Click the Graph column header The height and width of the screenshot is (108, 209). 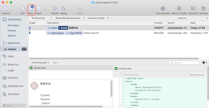tap(32, 23)
